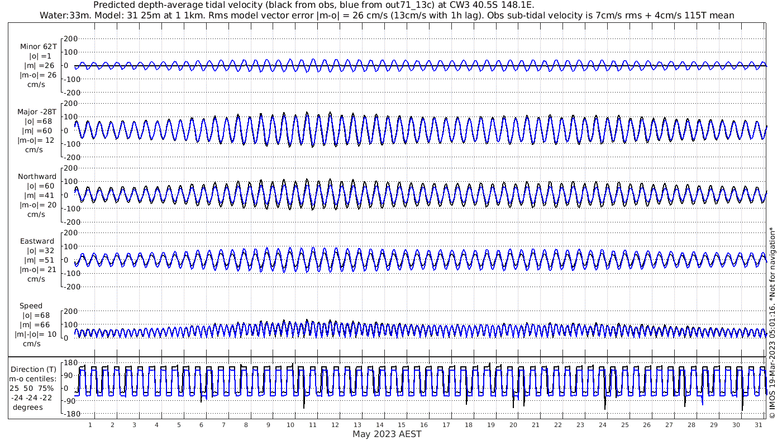Click the "|m| =51" value under Eastward
This screenshot has width=782, height=446.
click(38, 260)
